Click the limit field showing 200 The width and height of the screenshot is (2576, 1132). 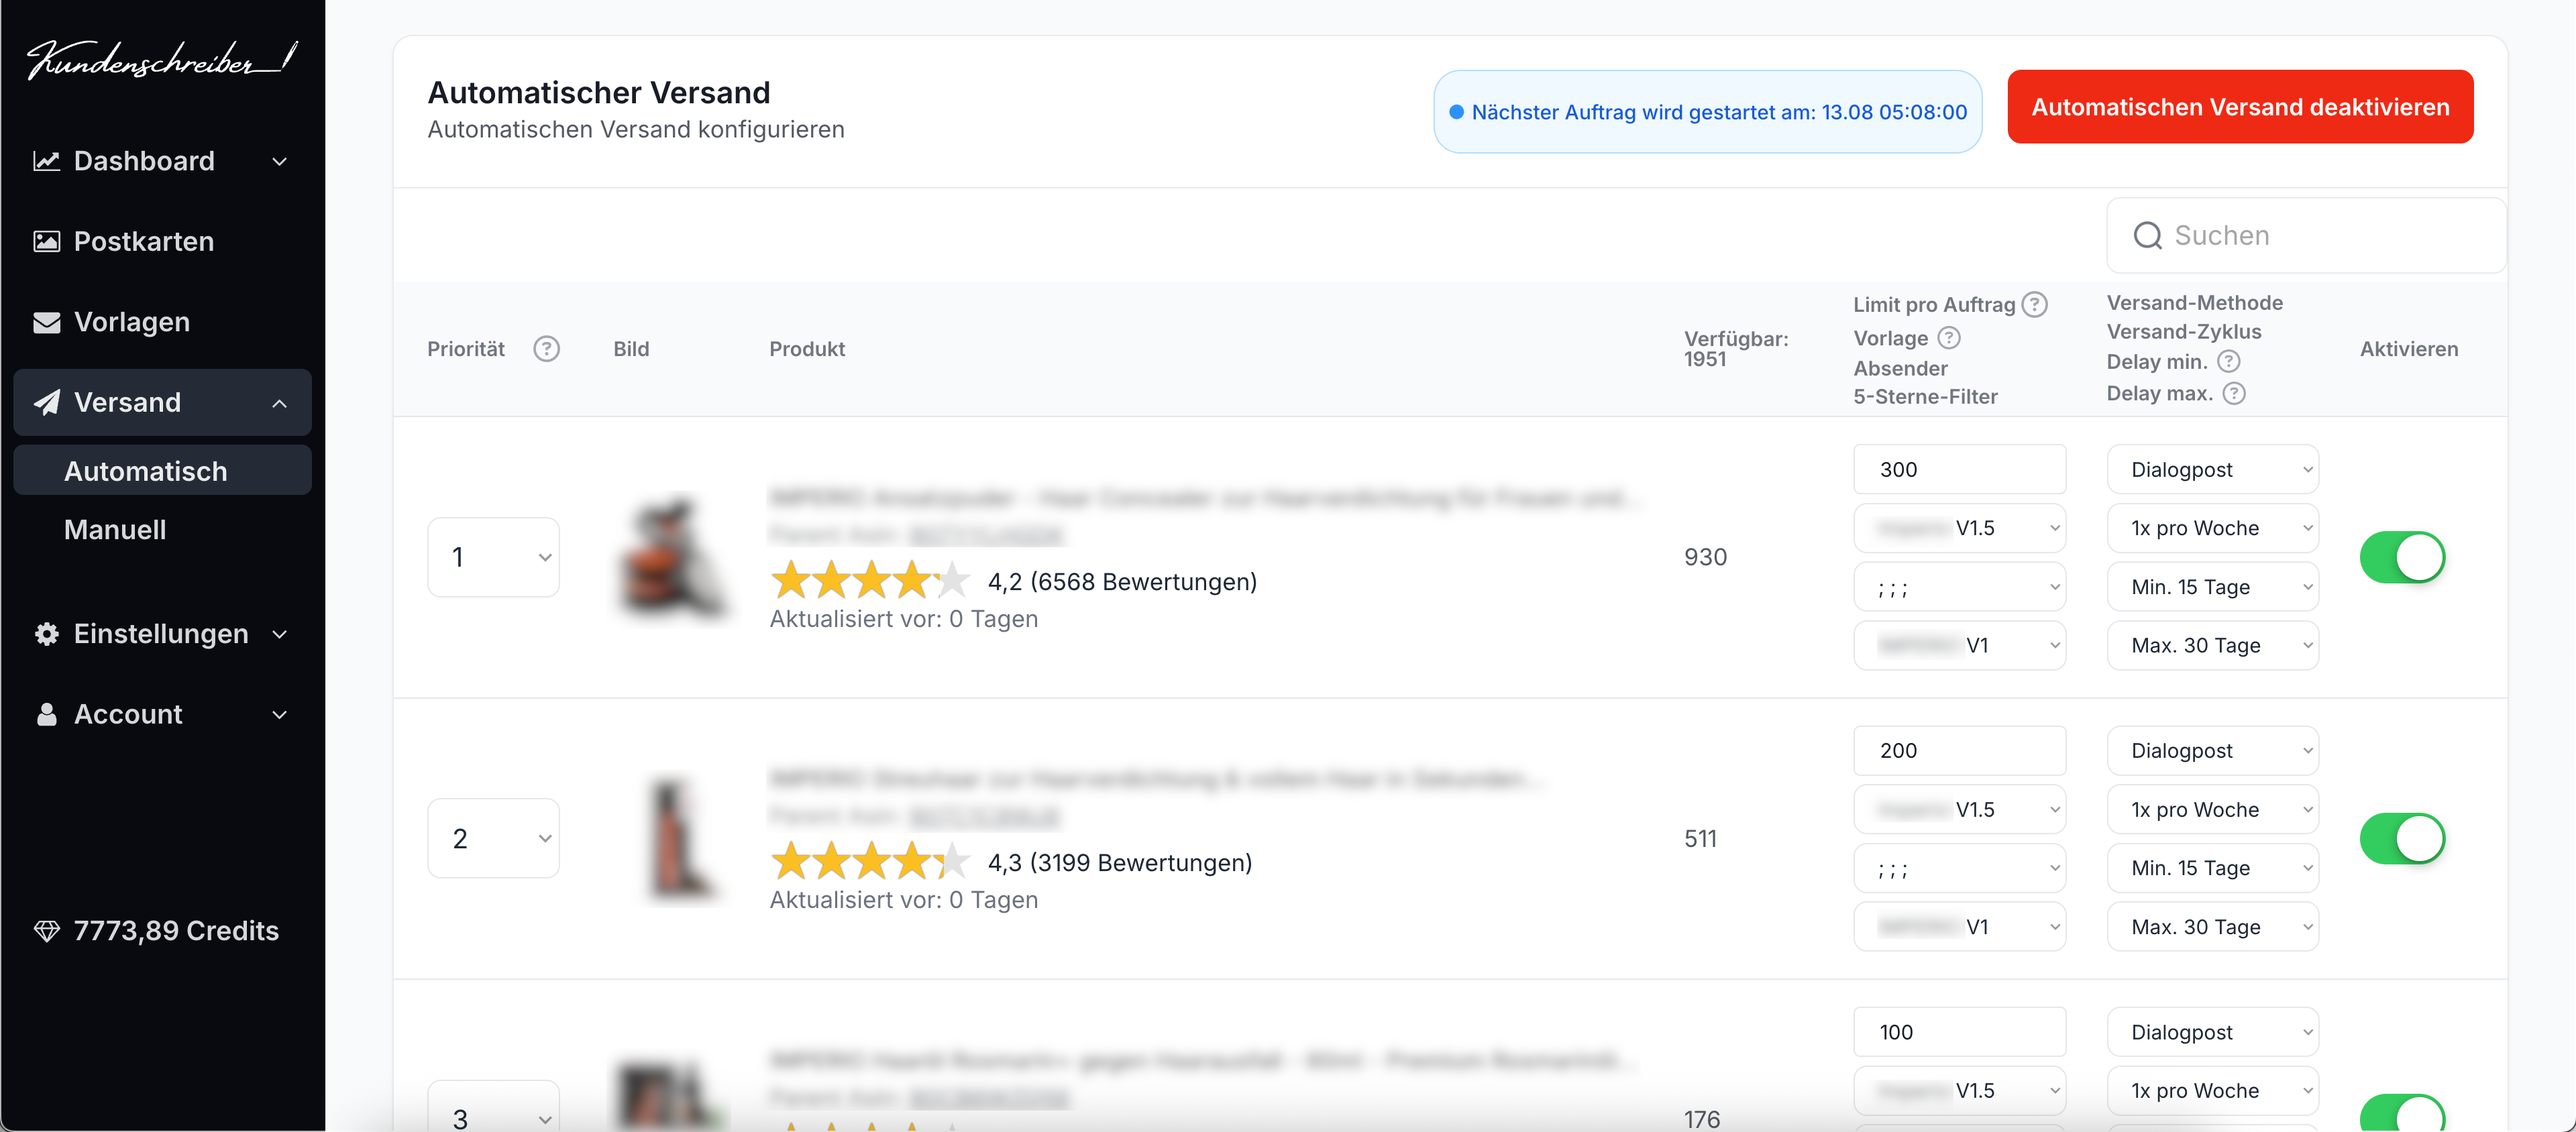point(1959,750)
